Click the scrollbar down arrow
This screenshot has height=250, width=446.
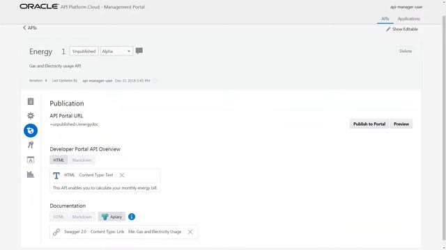444,247
